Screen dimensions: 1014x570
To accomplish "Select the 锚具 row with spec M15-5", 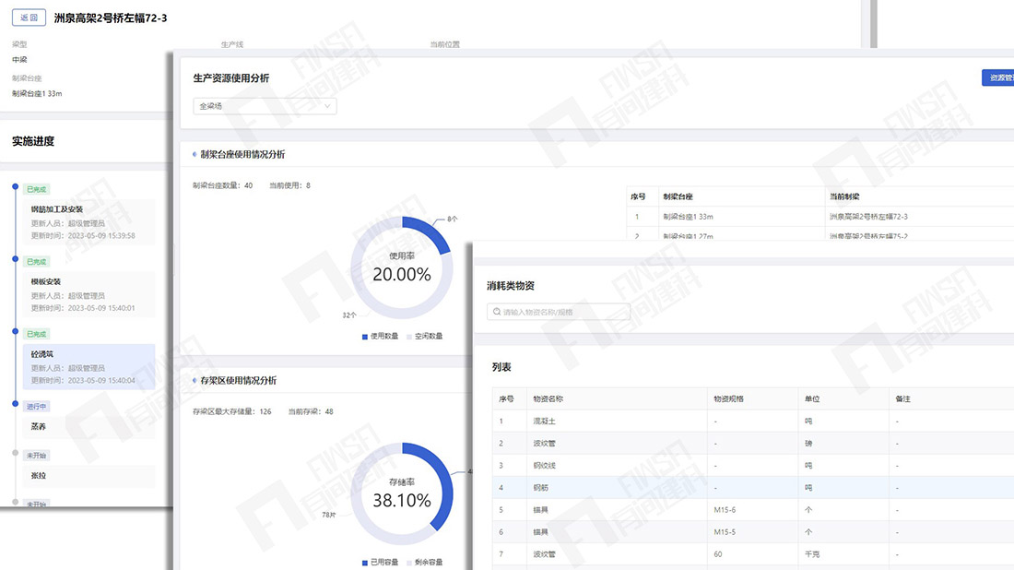I will click(x=753, y=532).
